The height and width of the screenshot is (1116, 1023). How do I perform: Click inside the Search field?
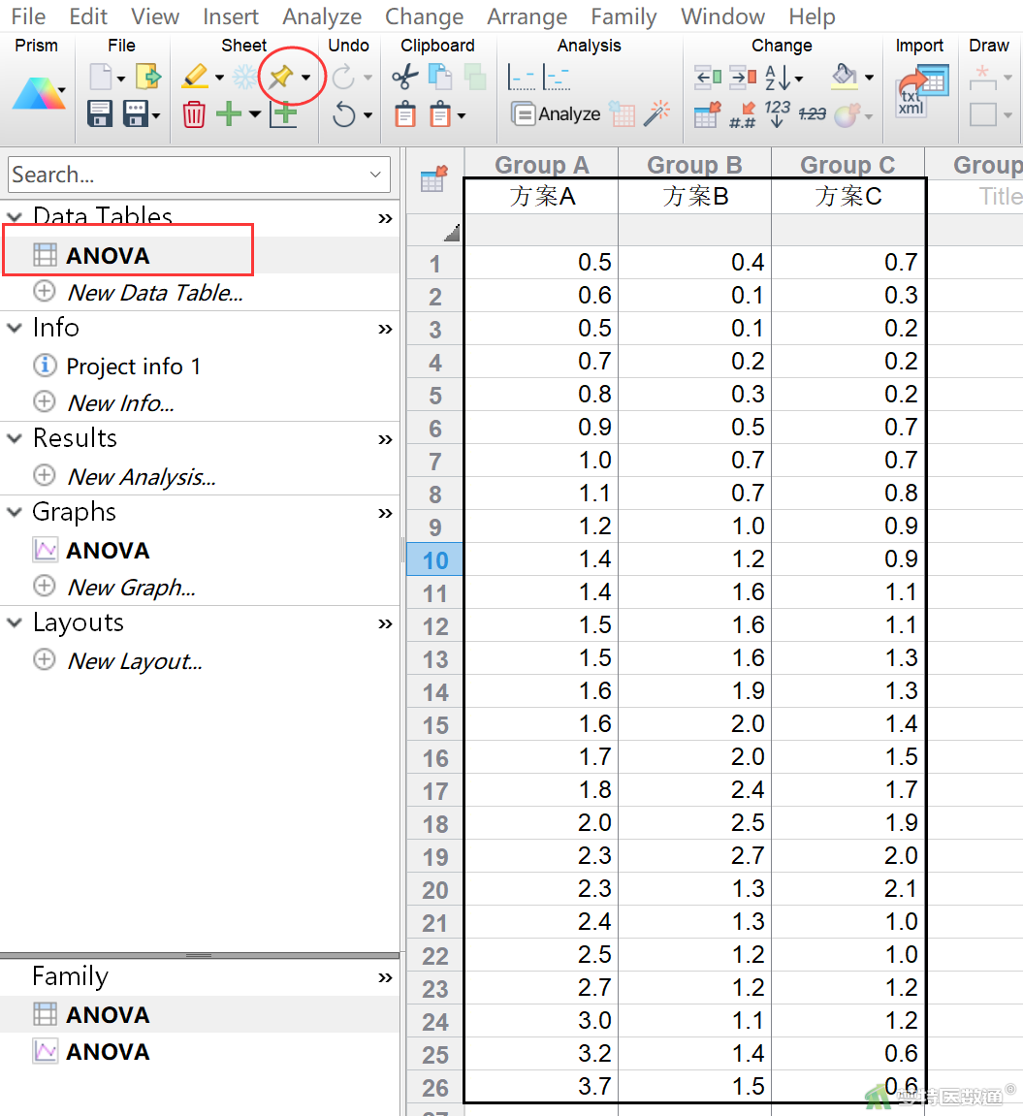[189, 175]
